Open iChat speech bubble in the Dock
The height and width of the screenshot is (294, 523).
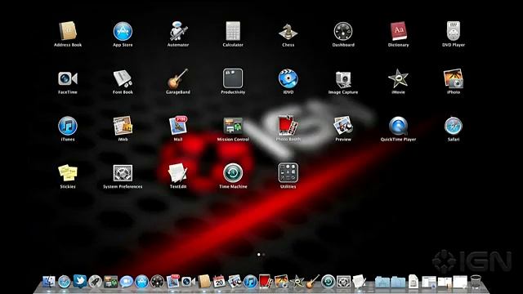127,282
